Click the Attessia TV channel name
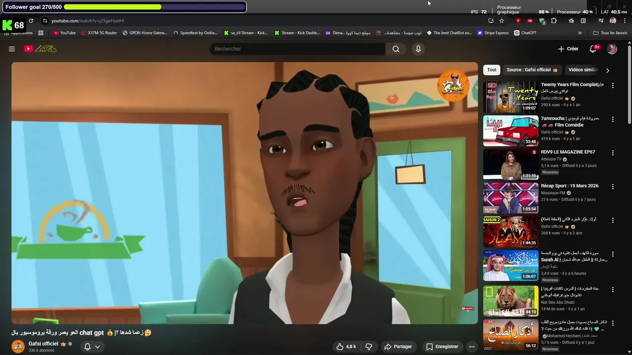The image size is (632, 355). pyautogui.click(x=551, y=159)
